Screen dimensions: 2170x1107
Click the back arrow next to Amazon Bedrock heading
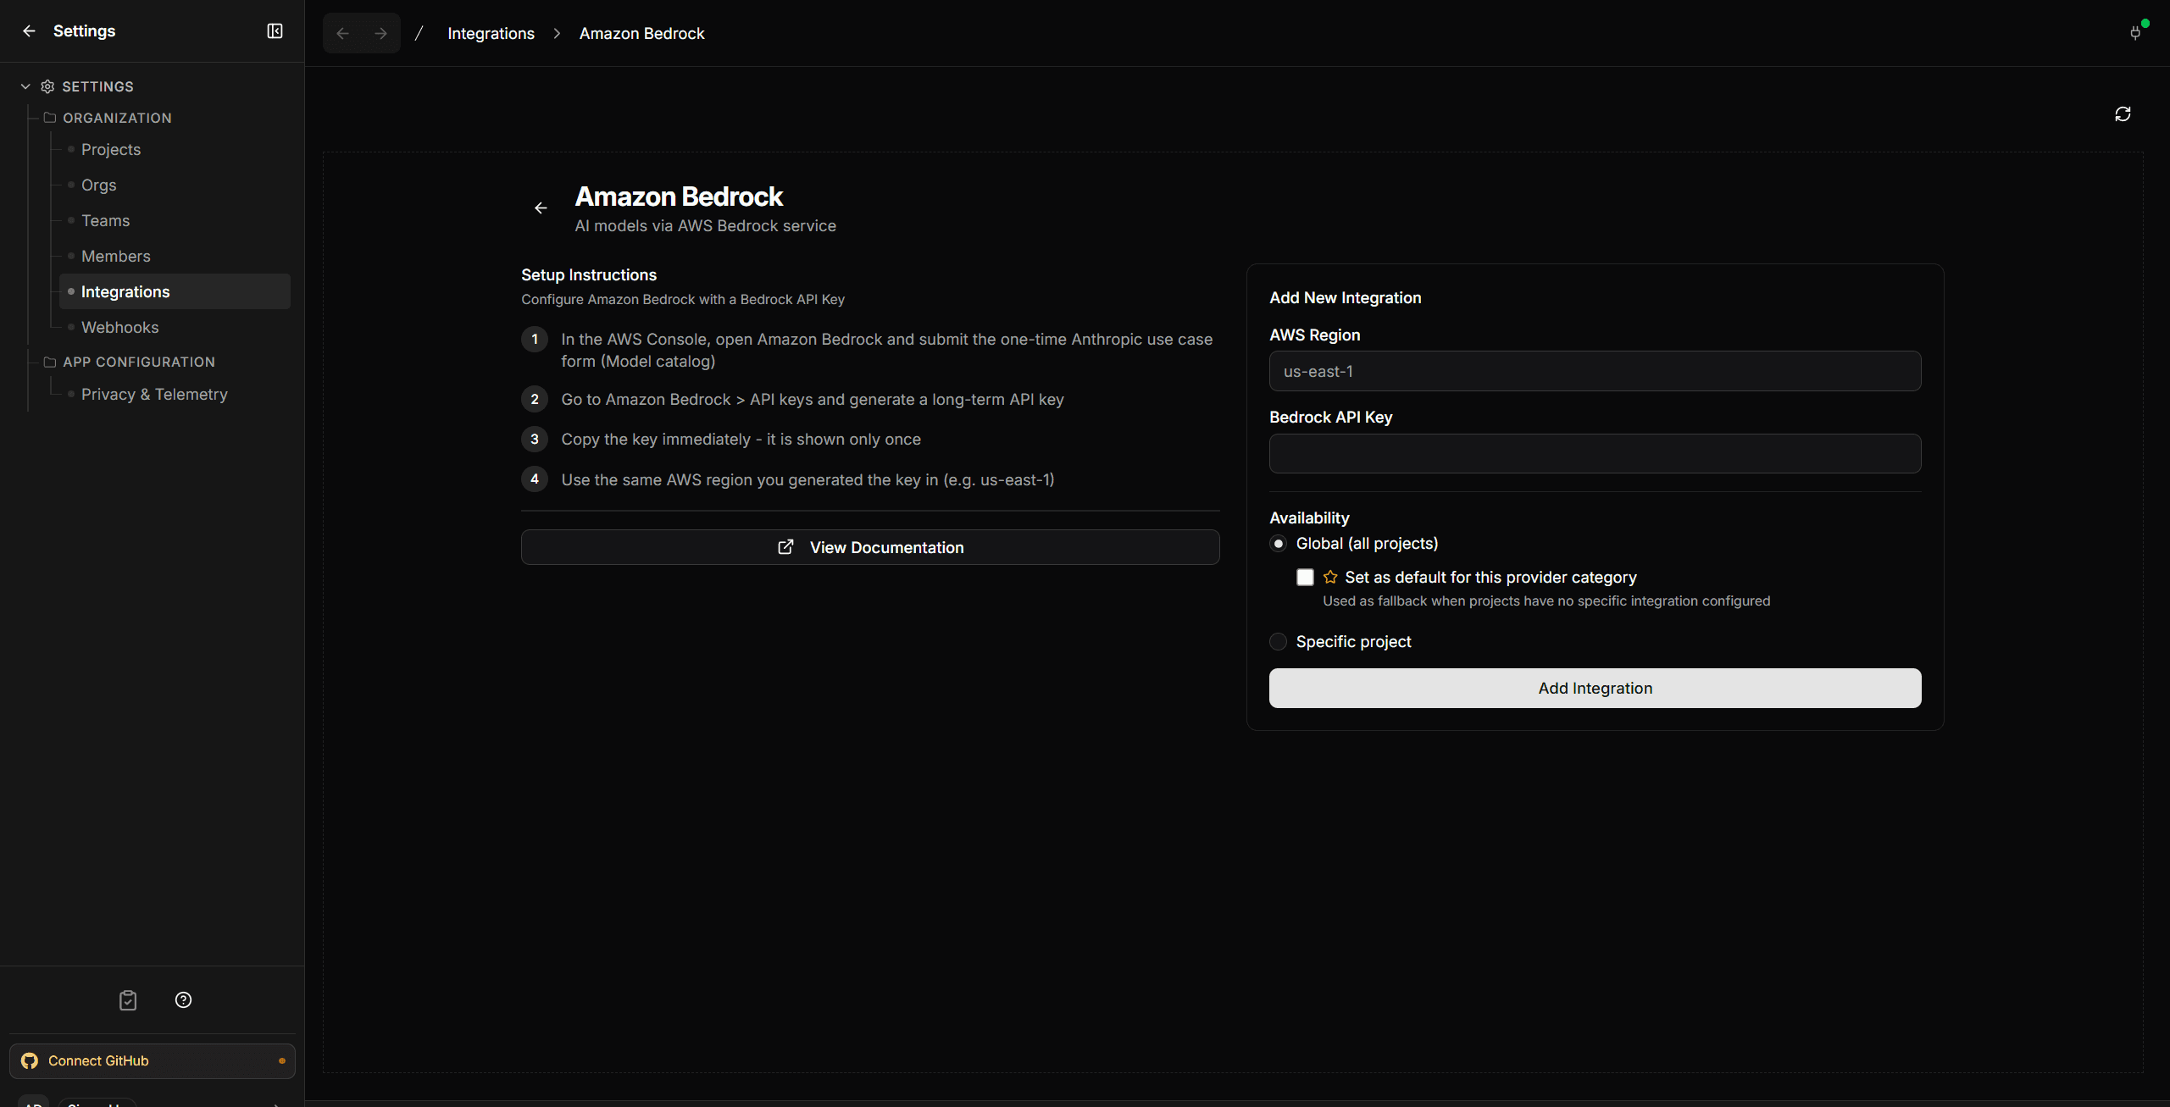point(541,208)
